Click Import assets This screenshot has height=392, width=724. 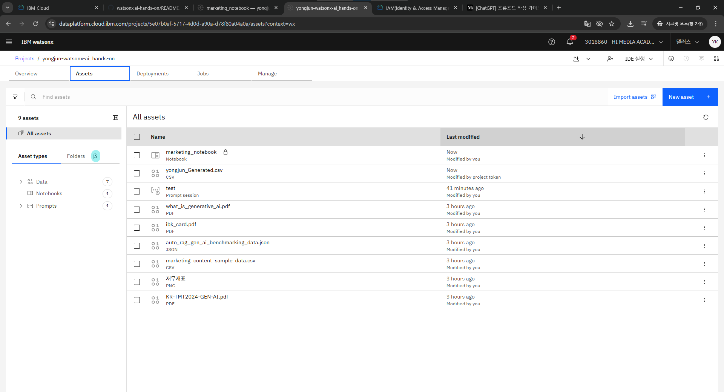click(x=635, y=97)
